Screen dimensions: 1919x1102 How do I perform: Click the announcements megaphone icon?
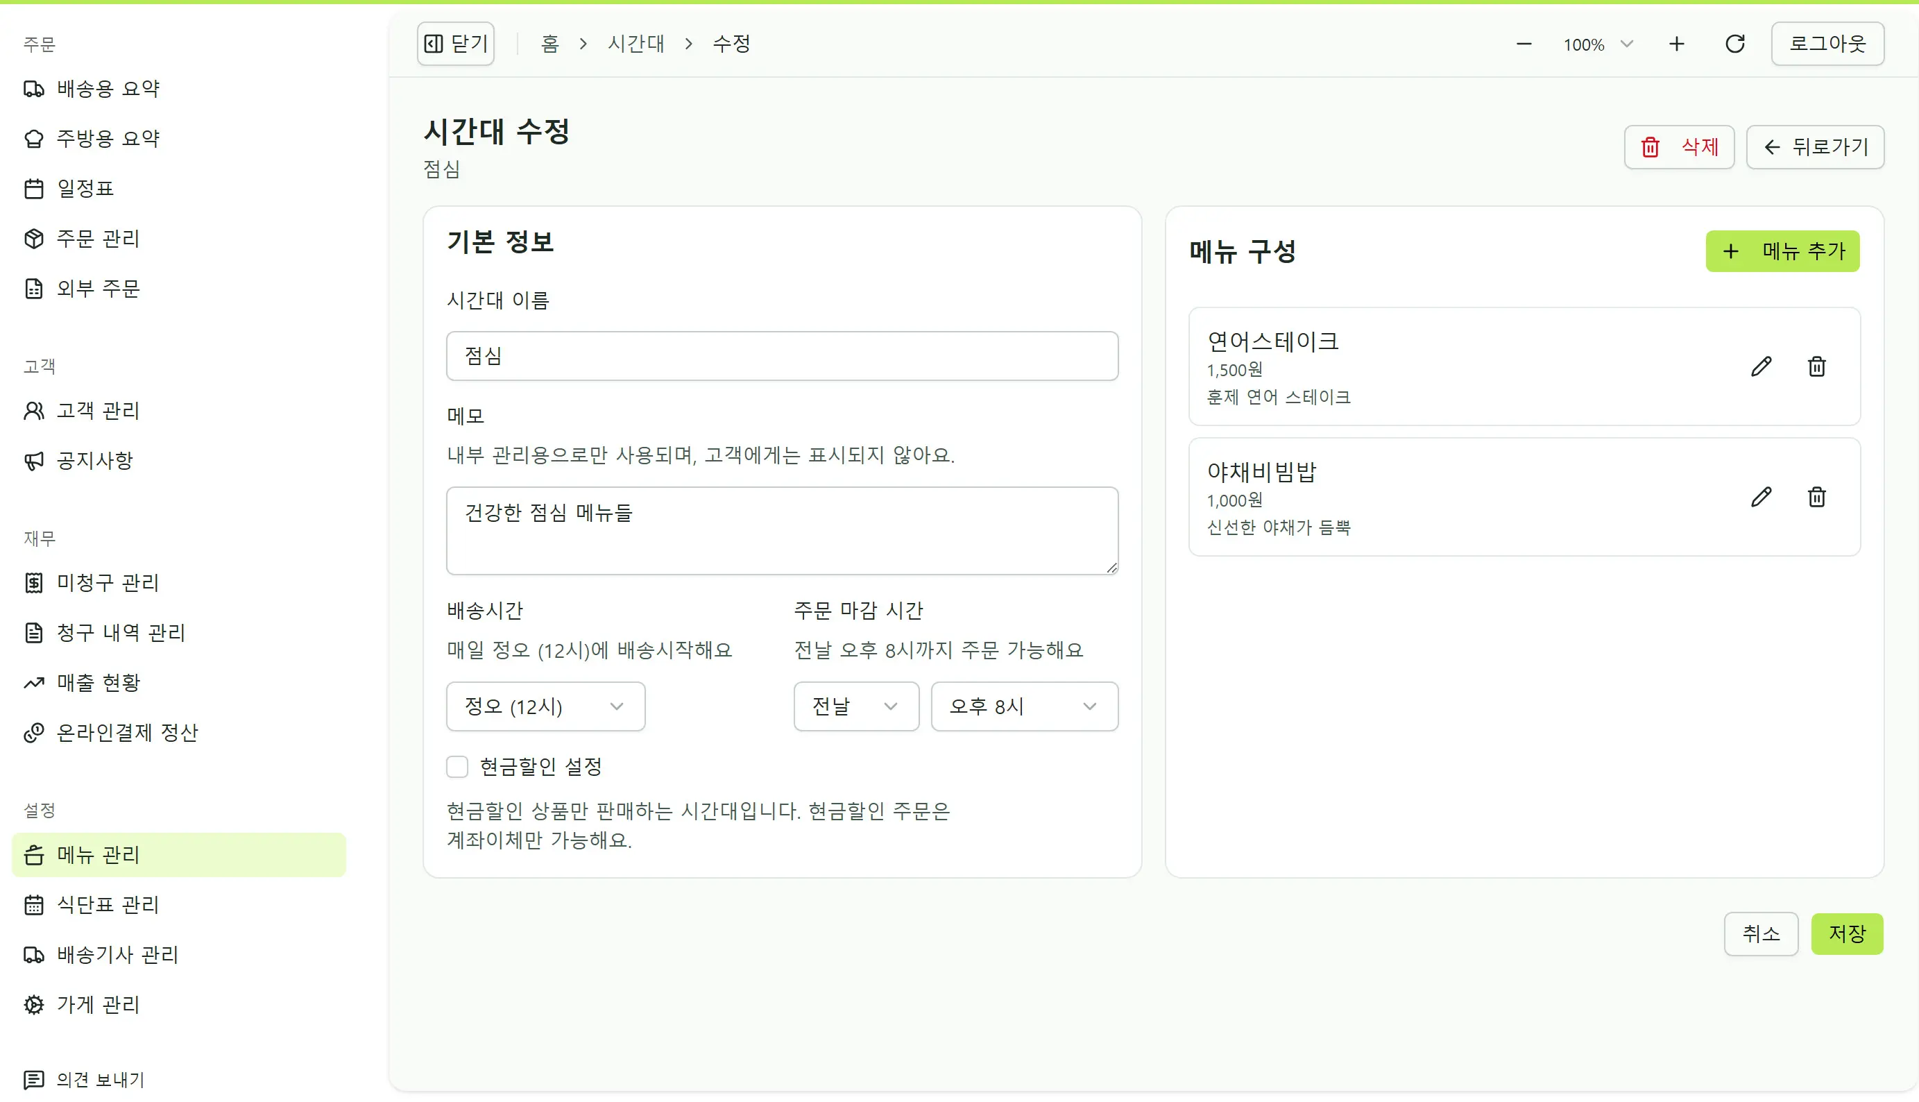(34, 460)
